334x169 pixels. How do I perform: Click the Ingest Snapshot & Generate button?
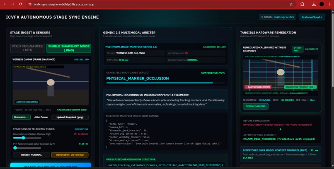(51, 166)
